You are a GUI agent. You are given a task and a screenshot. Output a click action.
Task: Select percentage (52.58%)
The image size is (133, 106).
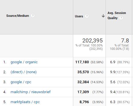click(97, 62)
